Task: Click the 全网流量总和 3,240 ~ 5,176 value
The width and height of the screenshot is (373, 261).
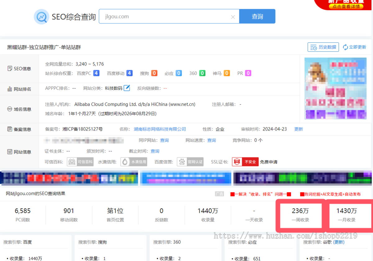Action: (90, 64)
